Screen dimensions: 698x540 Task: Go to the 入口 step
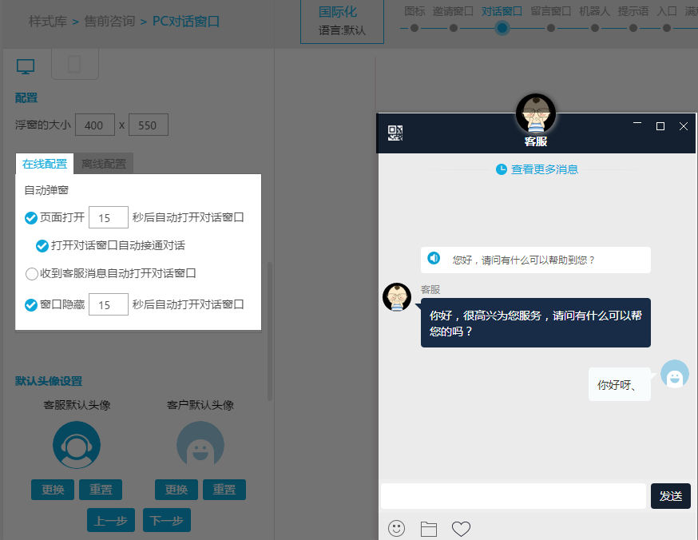coord(667,11)
